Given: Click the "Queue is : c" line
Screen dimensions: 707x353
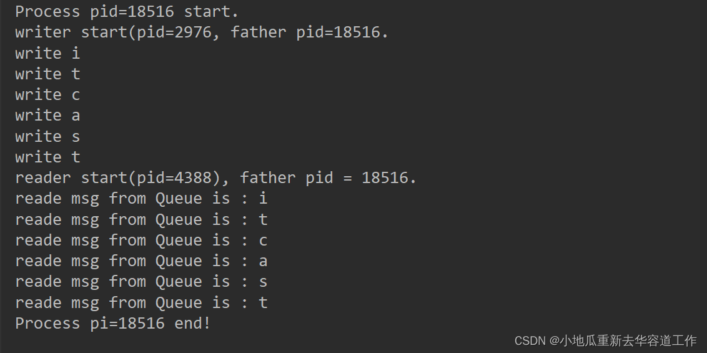Looking at the screenshot, I should 141,241.
